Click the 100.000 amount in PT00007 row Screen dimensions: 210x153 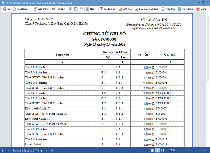150,114
